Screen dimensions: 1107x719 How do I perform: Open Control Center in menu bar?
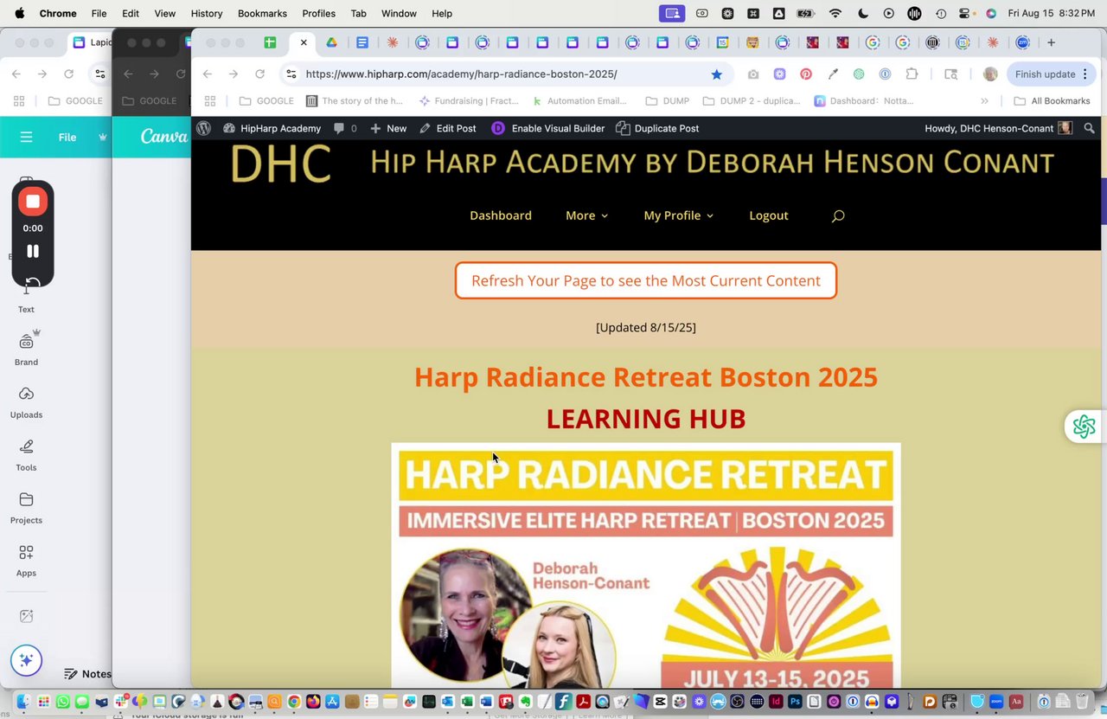coord(966,14)
